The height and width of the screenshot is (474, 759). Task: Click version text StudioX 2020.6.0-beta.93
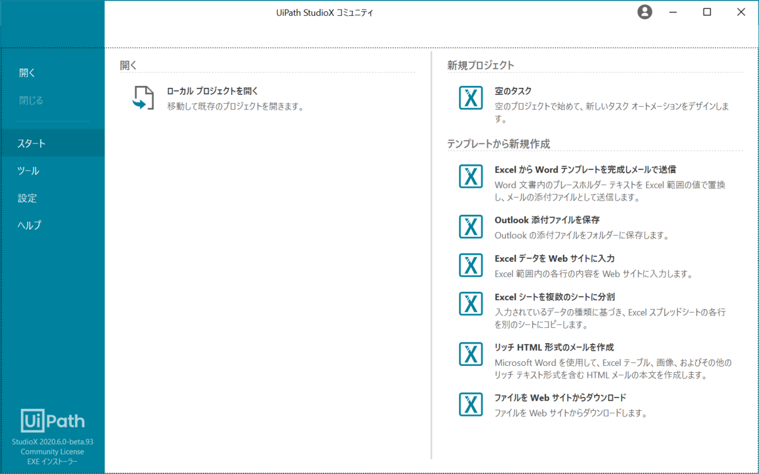click(x=52, y=442)
